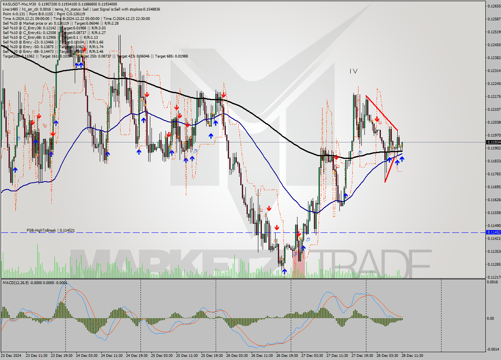Click the '23 Dec 2024' time label
Image resolution: width=501 pixels, height=360 pixels.
coord(12,356)
